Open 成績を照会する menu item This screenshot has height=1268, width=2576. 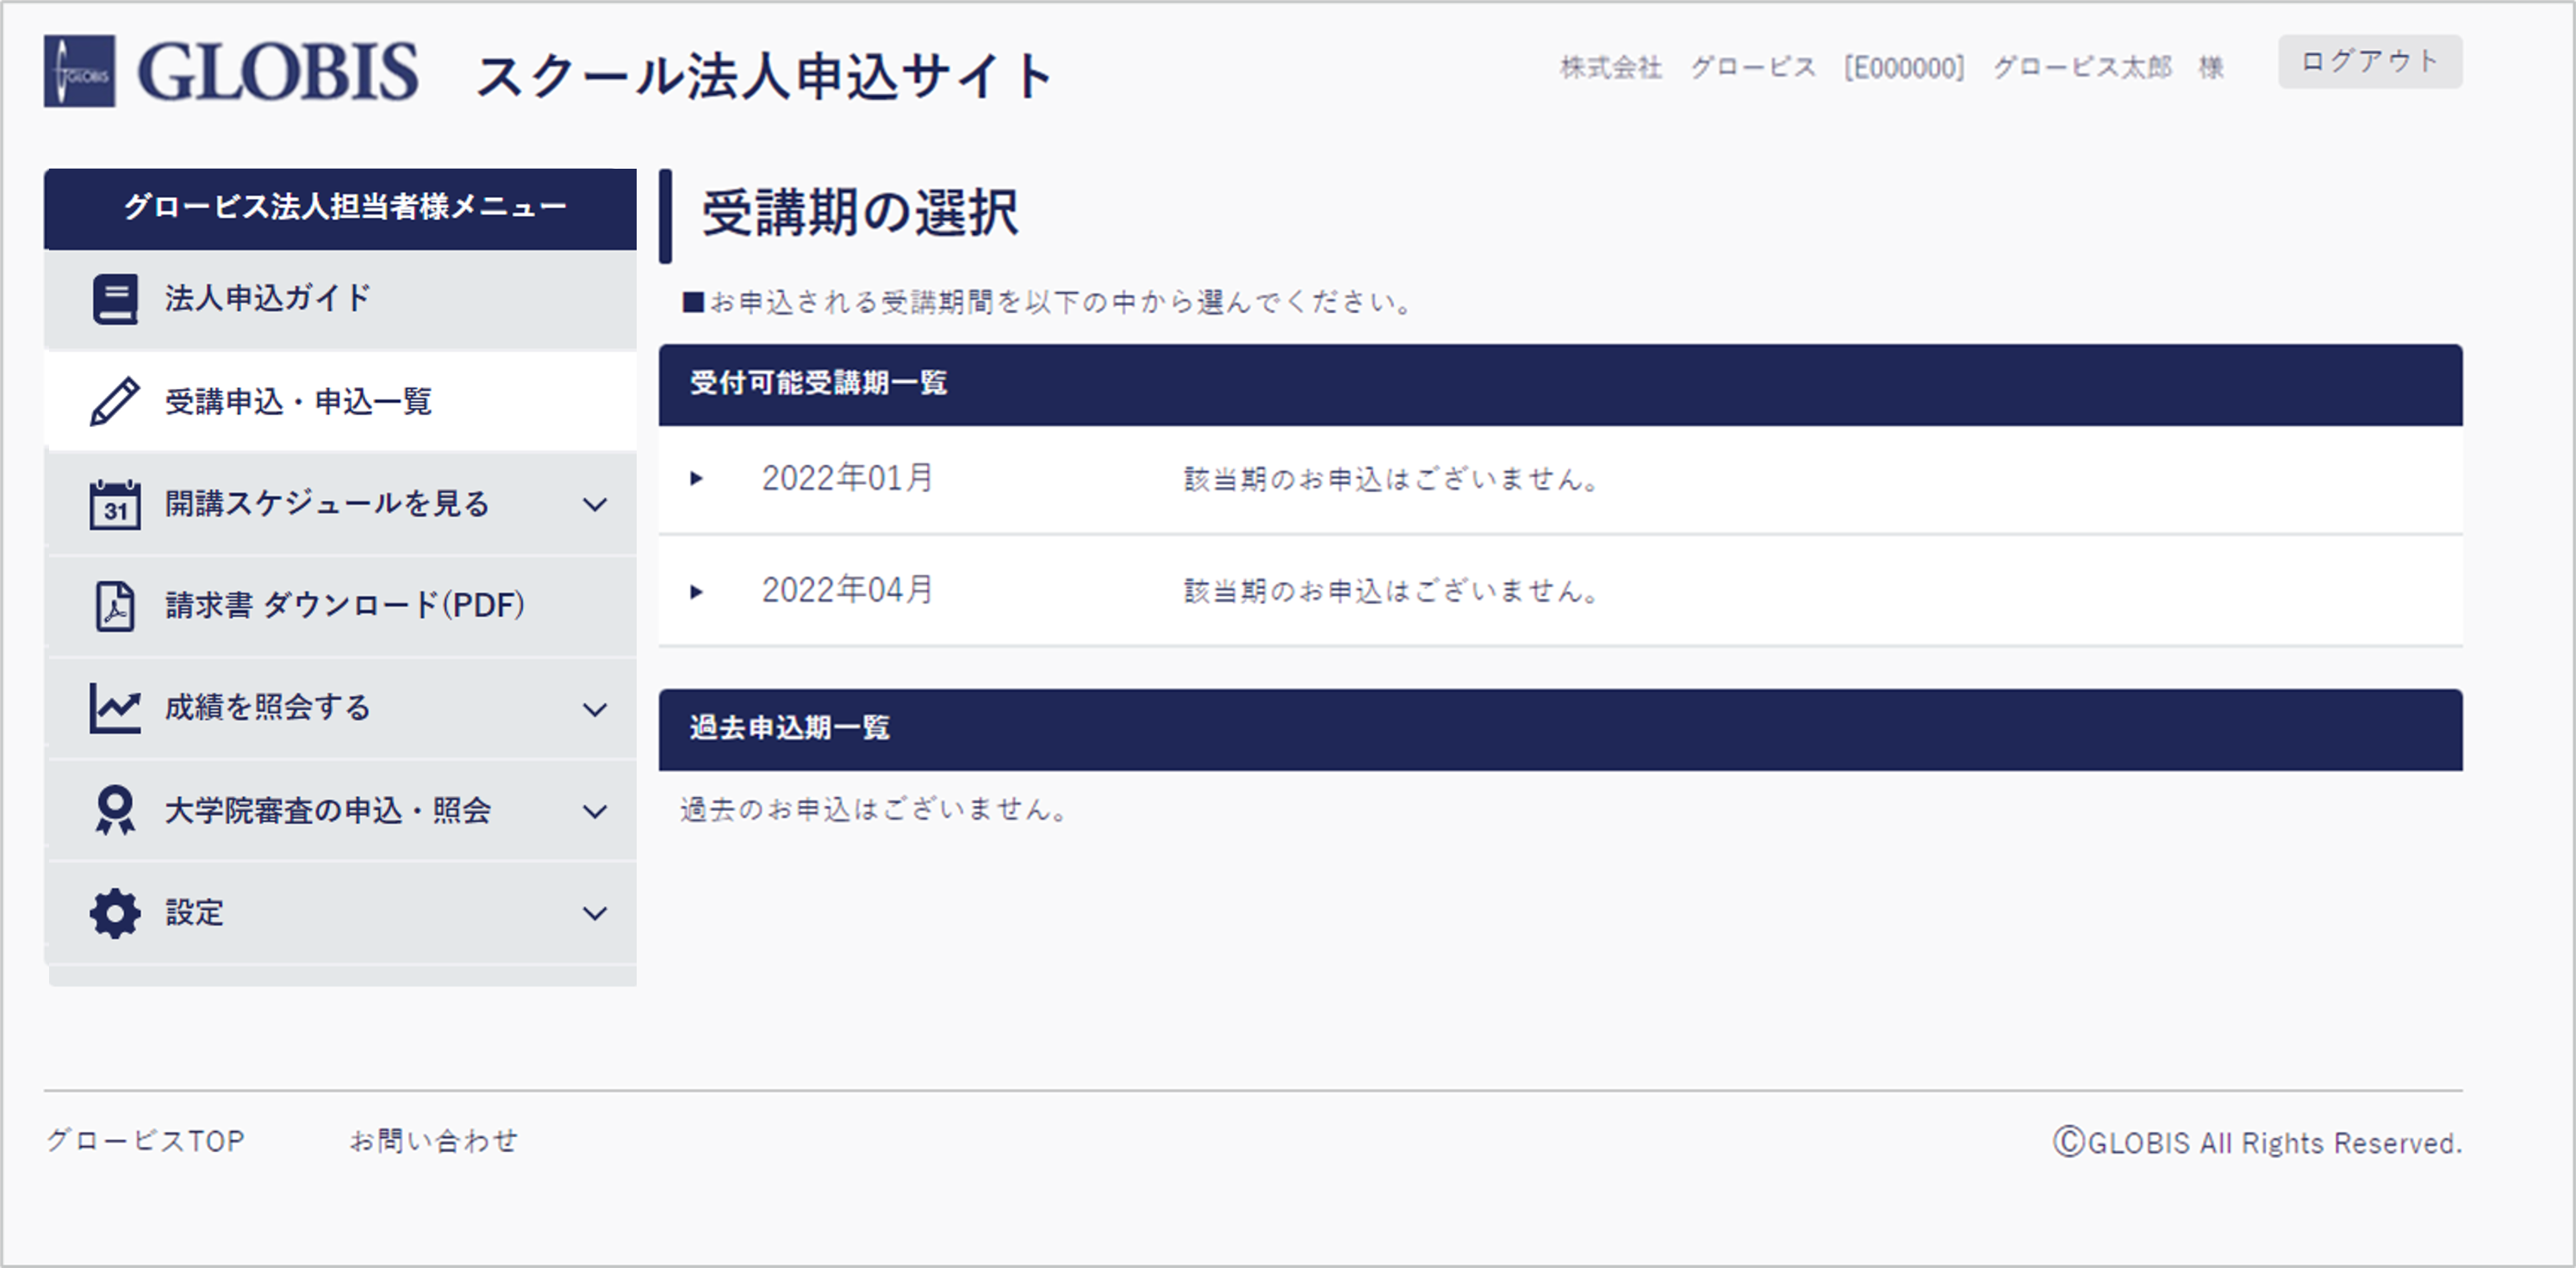coord(340,708)
